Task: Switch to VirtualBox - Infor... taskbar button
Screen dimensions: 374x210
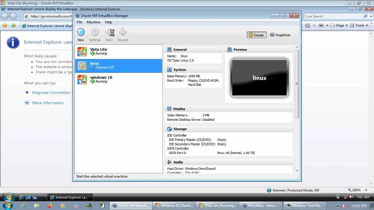Action: [x=261, y=206]
